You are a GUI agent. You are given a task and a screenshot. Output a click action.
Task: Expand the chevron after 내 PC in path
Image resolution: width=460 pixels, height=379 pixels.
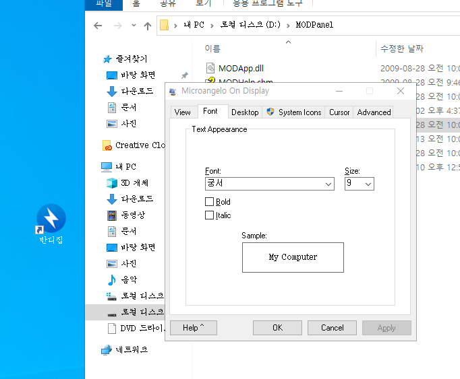(212, 26)
